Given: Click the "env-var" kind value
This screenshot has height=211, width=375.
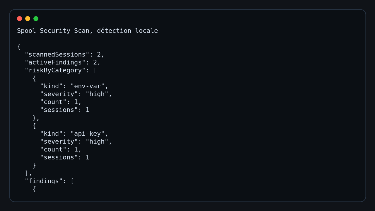Looking at the screenshot, I should [88, 86].
